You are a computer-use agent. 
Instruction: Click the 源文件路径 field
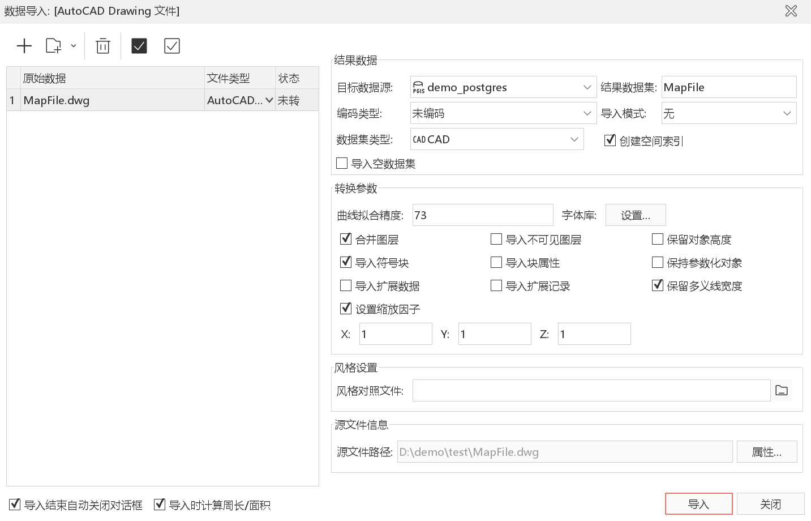point(565,452)
